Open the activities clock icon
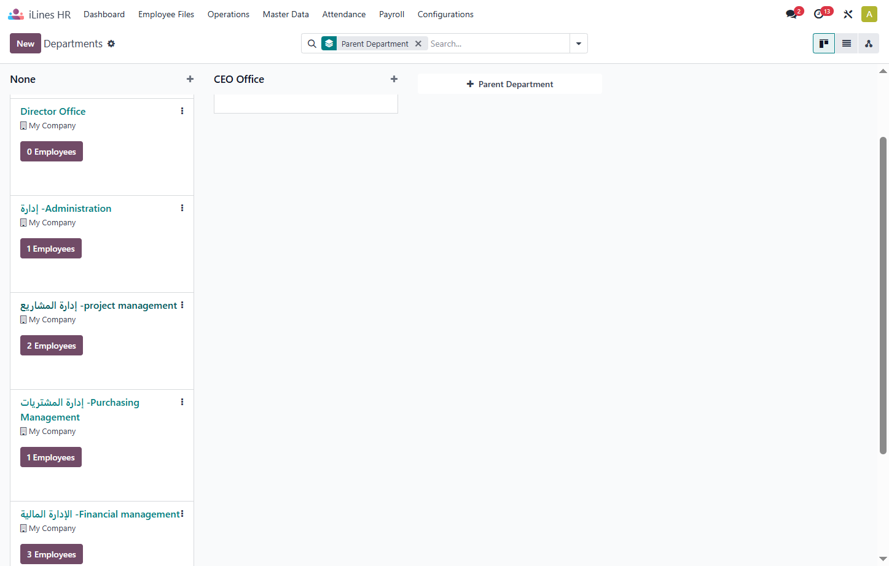 (x=819, y=14)
